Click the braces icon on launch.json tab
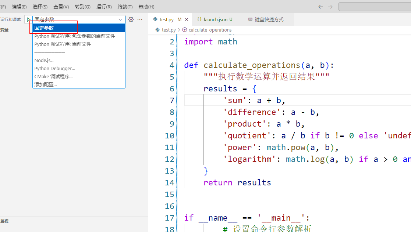This screenshot has height=232, width=411. 199,19
